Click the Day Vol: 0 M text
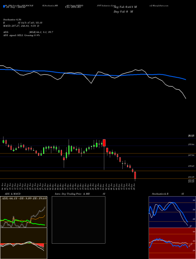Screen dimensions: 196x259 click(123, 12)
